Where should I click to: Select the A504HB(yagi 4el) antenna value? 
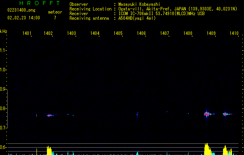pos(137,18)
